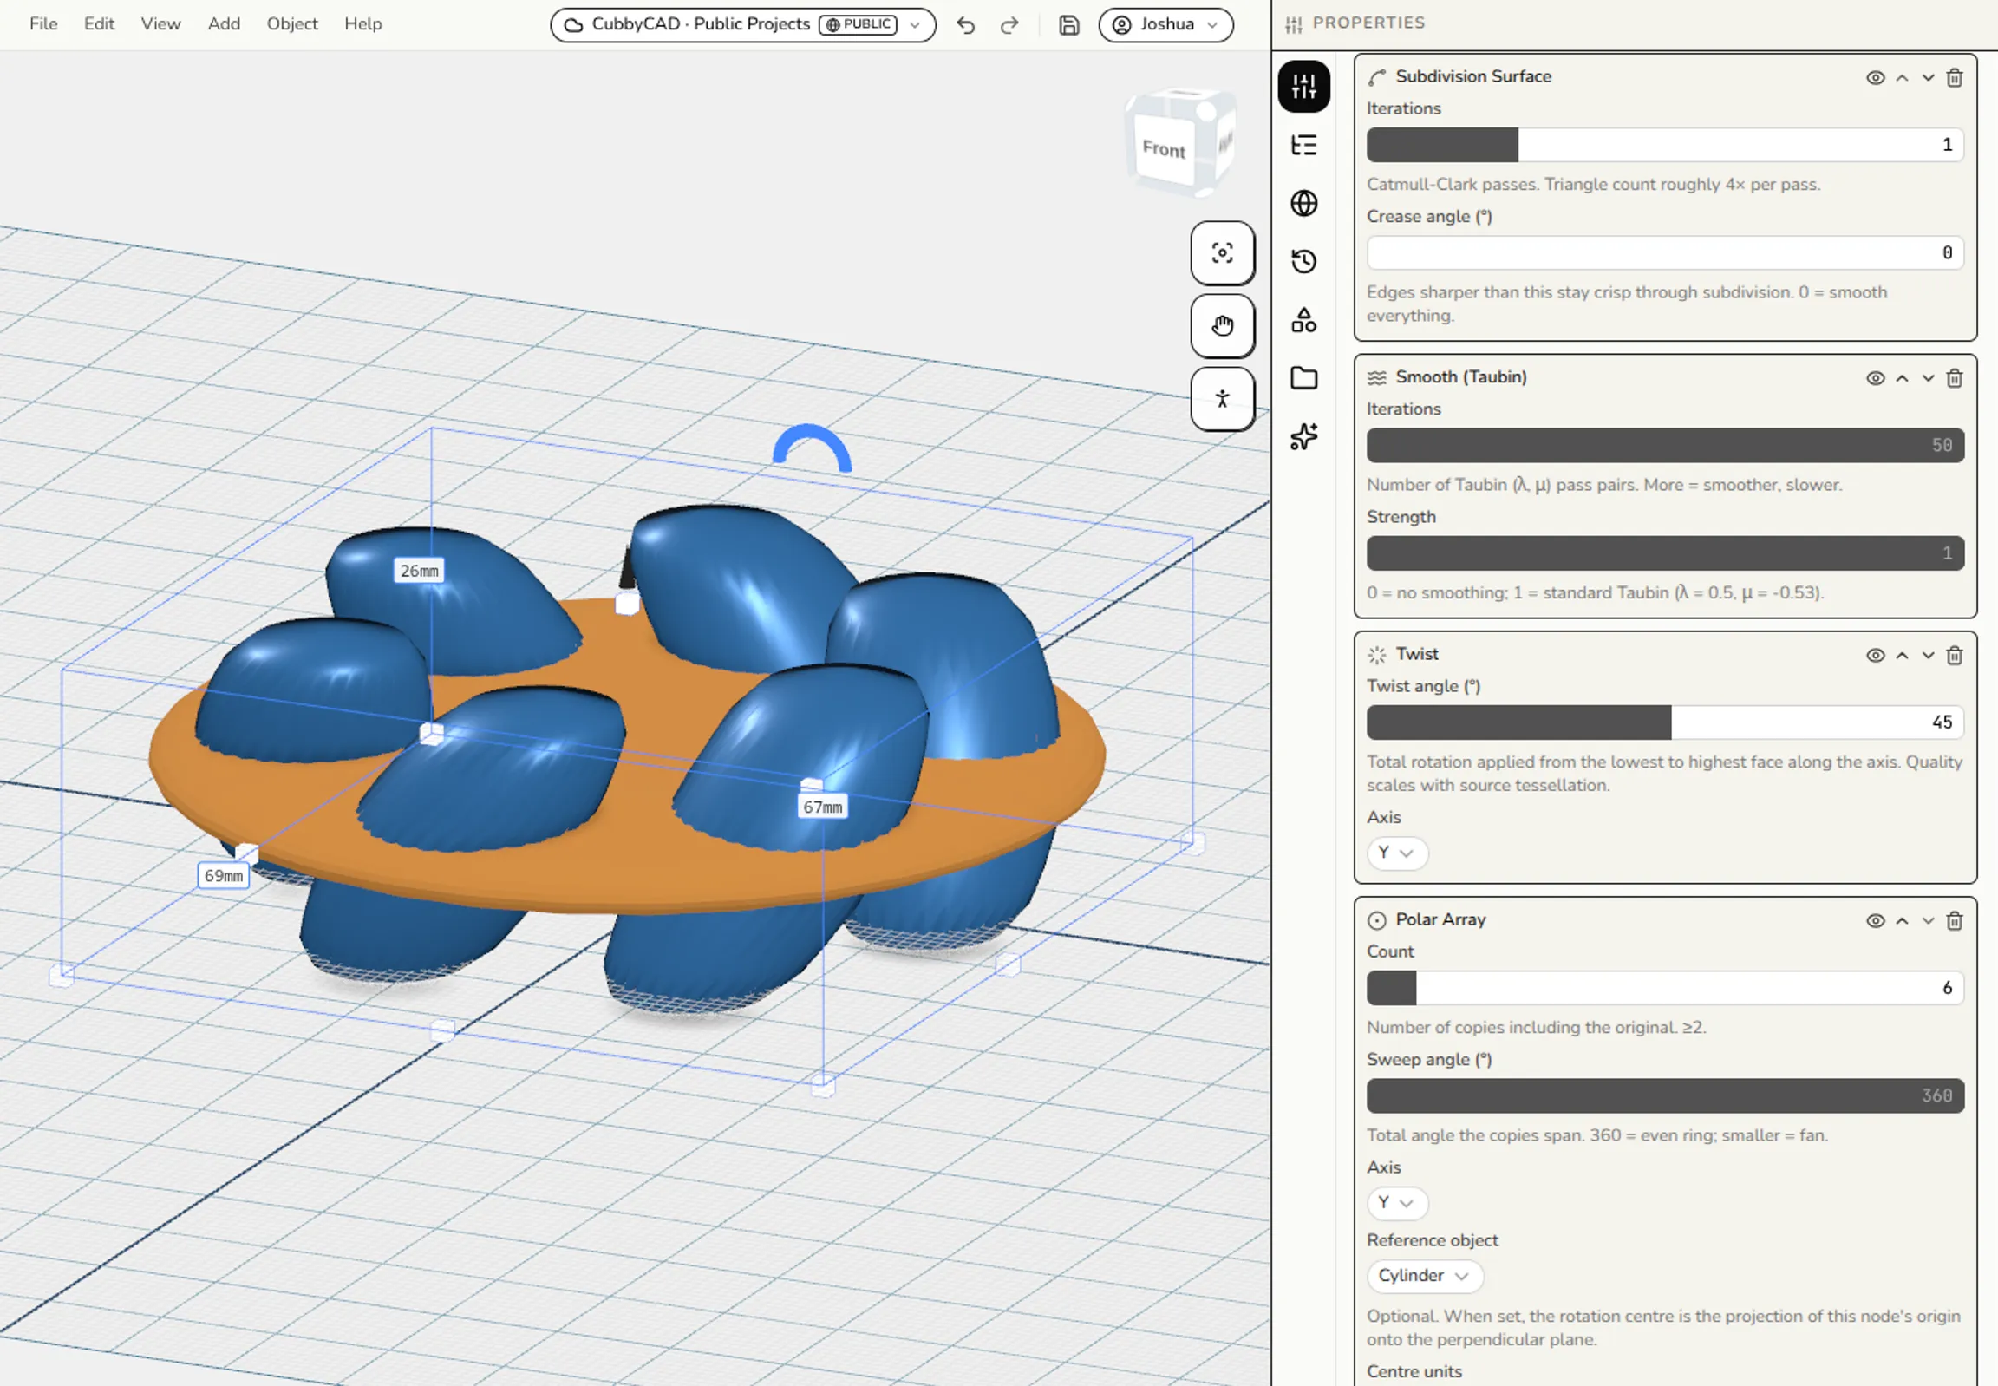
Task: Click the PROPERTIES panel heading
Action: click(1368, 23)
